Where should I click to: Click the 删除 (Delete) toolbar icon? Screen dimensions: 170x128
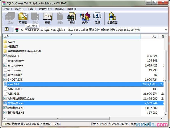60,18
